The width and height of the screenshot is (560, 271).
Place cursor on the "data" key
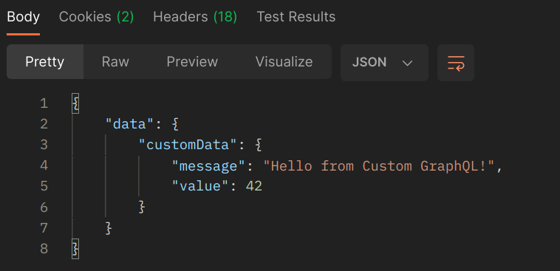[x=130, y=124]
